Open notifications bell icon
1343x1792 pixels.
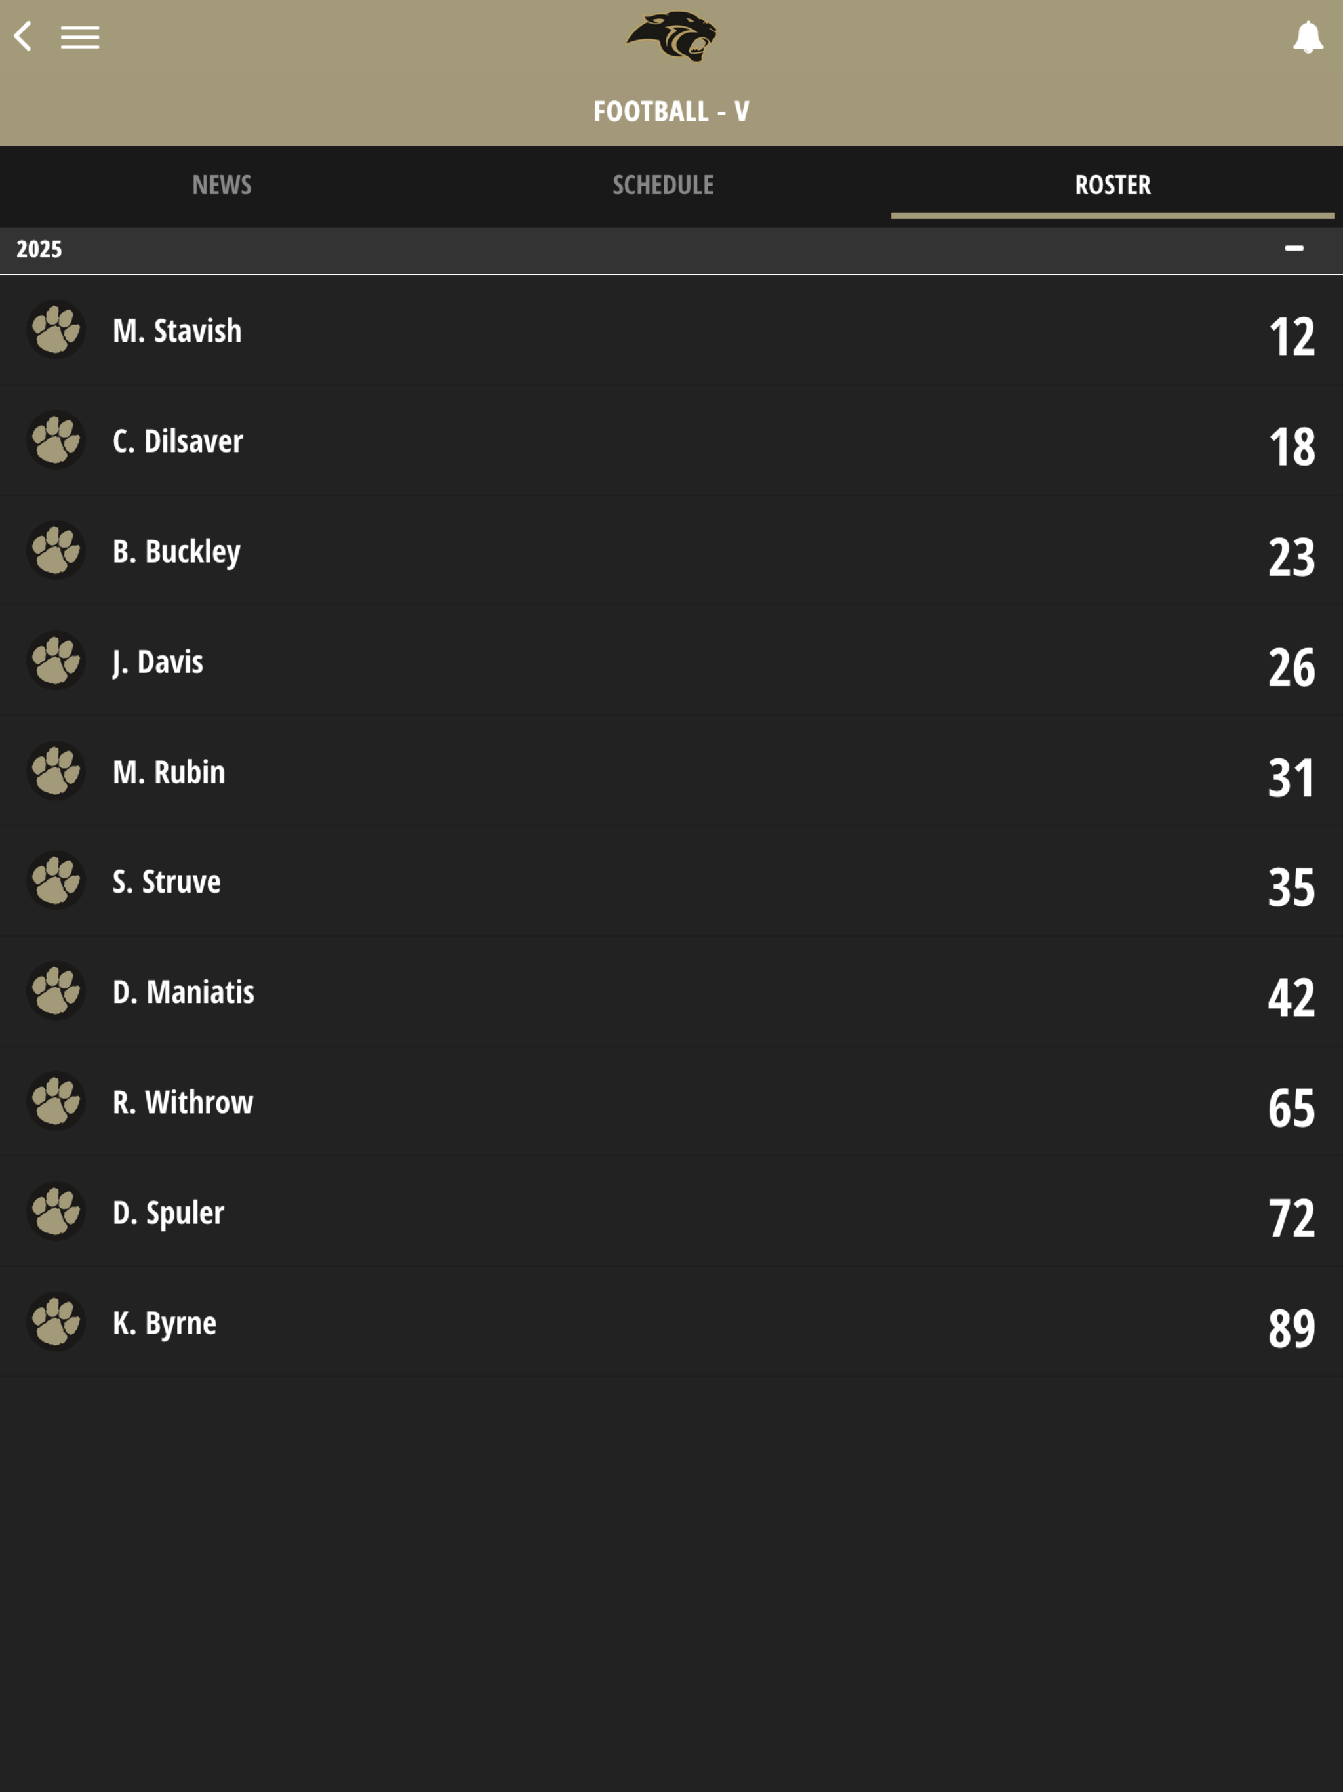click(1308, 37)
